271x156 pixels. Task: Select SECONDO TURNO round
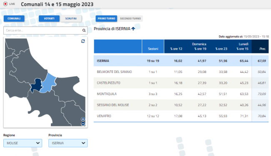130,18
